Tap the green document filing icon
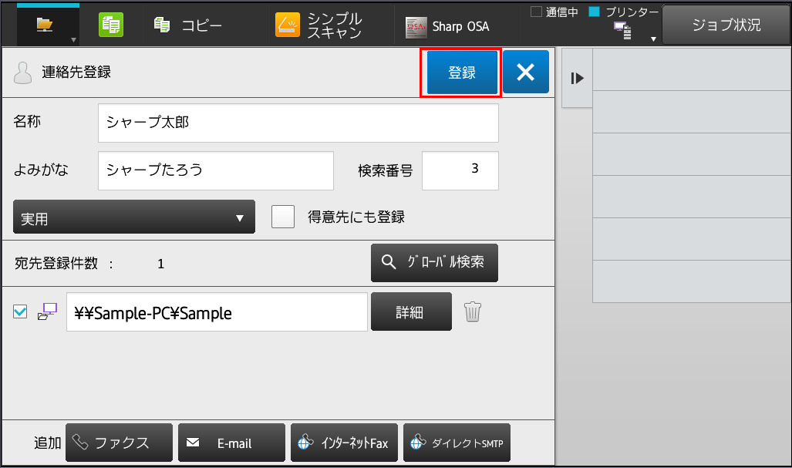 111,25
